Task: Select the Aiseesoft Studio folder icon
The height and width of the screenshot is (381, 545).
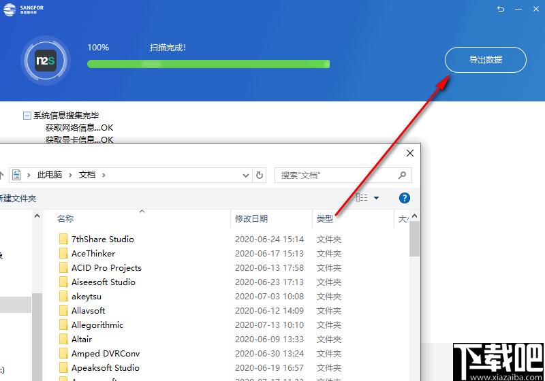Action: 63,282
